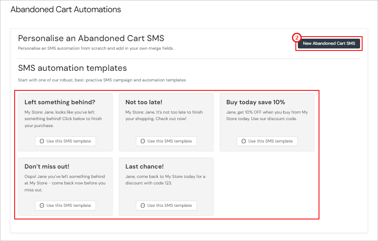Use the 'Left something behind?' SMS template

[66, 141]
